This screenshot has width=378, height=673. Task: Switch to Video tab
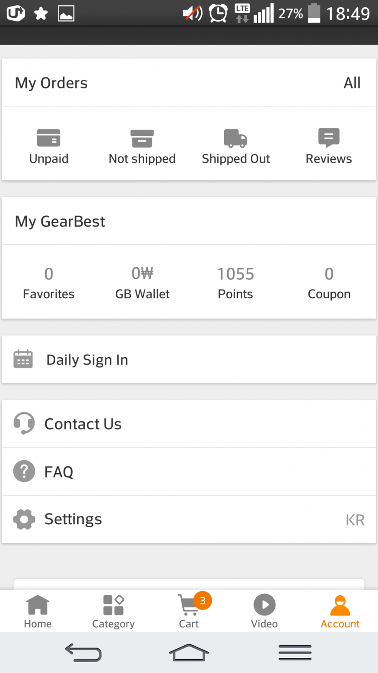[264, 611]
